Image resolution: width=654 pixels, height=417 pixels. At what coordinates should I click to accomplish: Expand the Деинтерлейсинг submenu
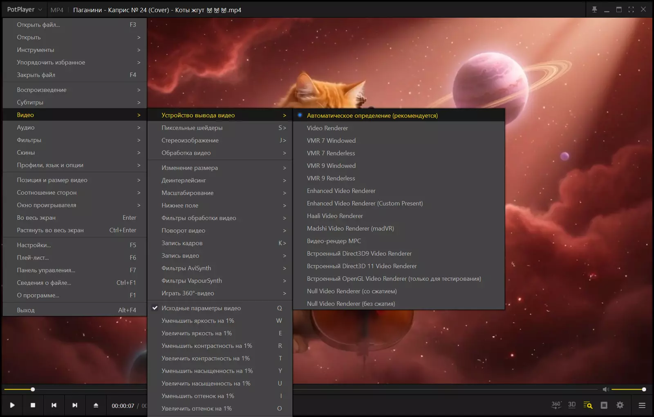click(220, 180)
